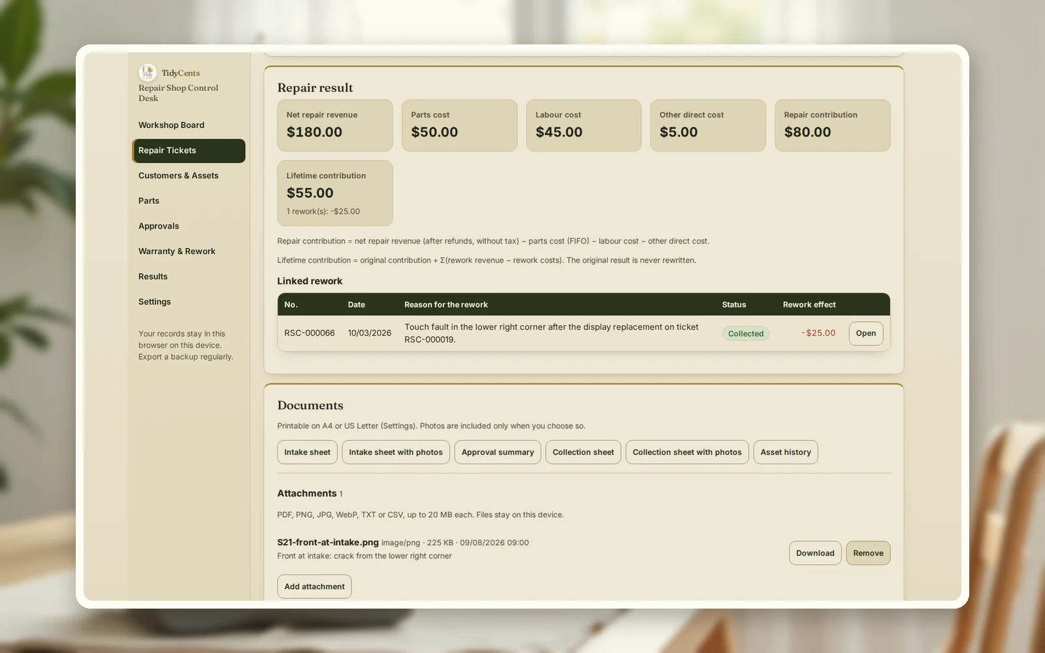Open the Approval summary document
The width and height of the screenshot is (1045, 653).
(x=498, y=452)
